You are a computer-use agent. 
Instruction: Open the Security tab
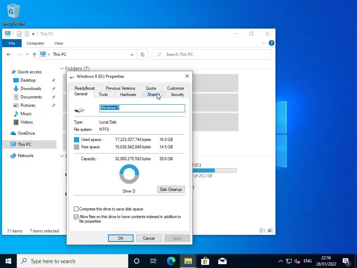coord(177,95)
